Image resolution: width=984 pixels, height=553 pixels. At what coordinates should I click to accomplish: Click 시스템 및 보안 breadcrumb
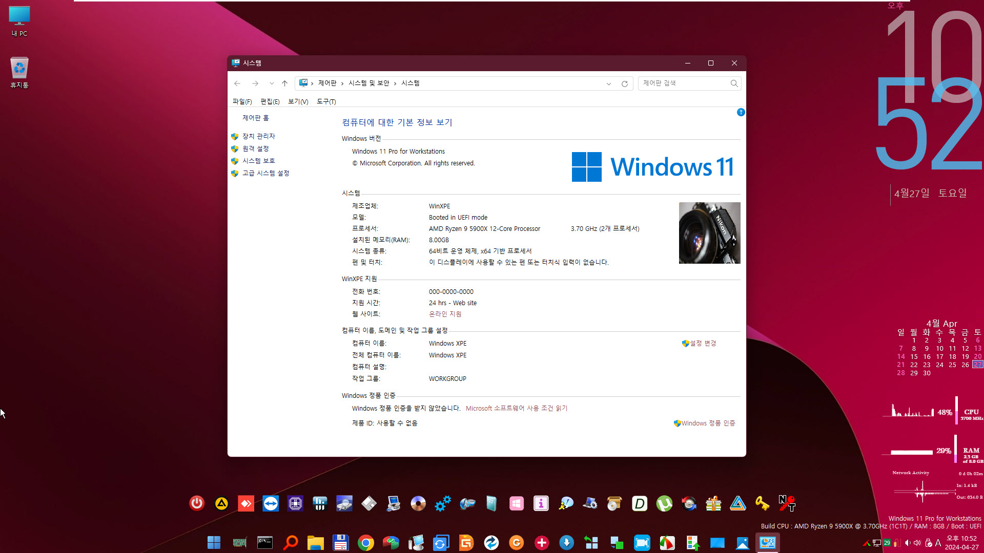[369, 83]
